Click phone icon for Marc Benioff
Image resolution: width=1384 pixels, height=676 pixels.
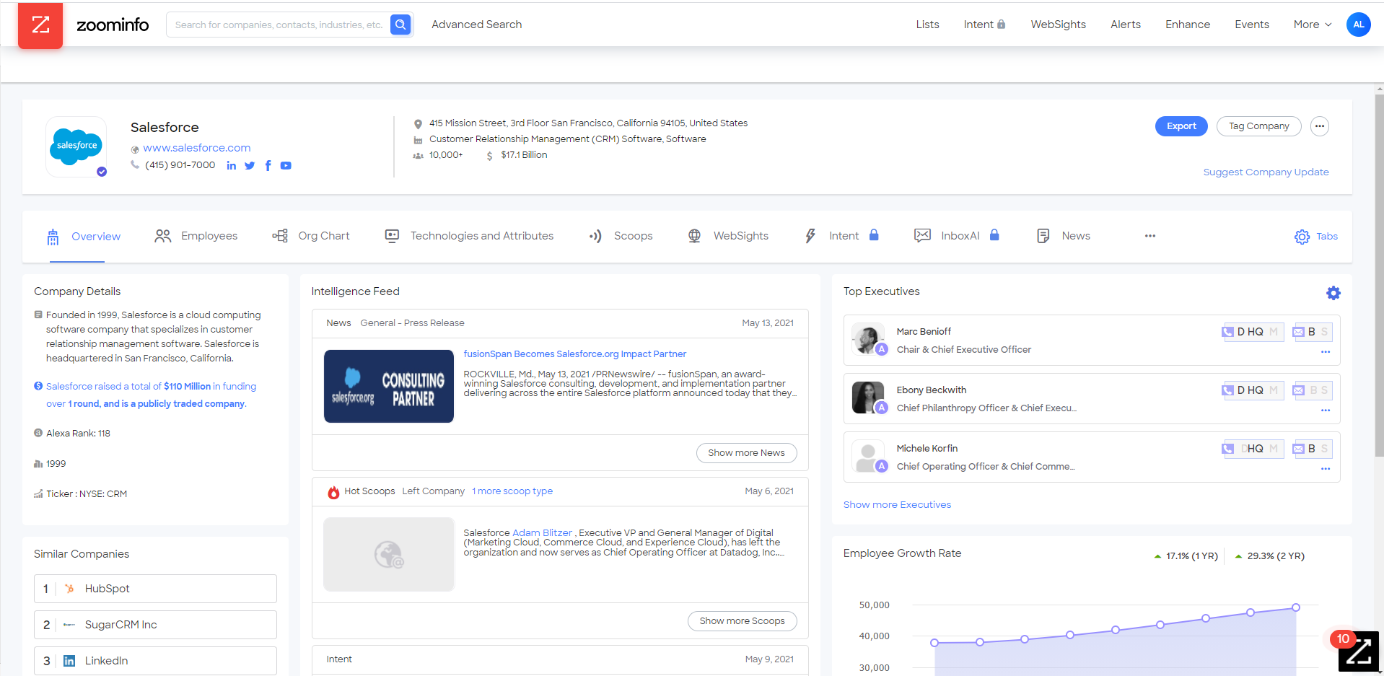click(1227, 332)
